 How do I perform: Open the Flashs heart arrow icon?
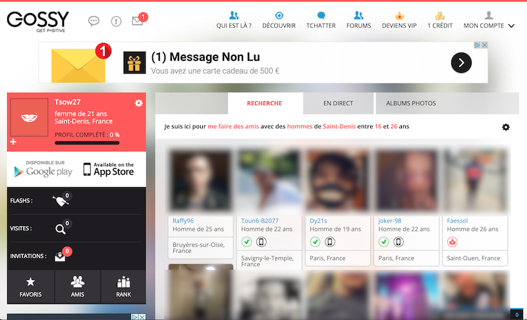[61, 200]
